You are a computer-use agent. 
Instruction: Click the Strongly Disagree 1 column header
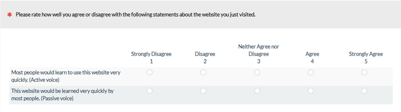(151, 58)
